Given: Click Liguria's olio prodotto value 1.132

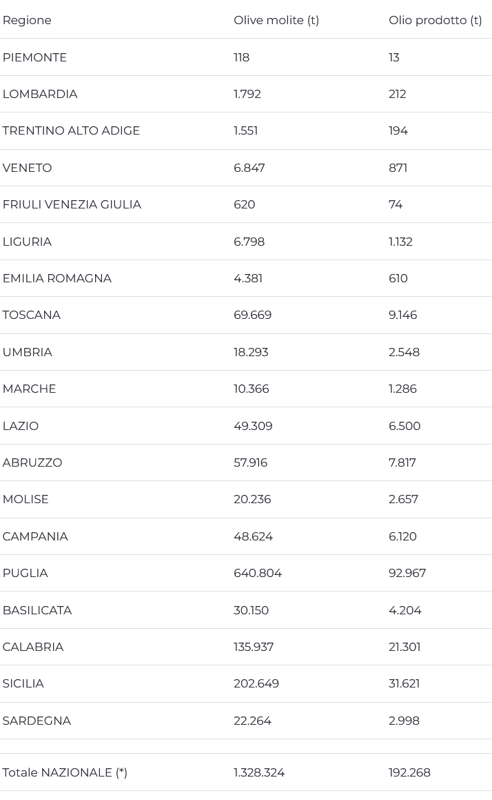Looking at the screenshot, I should [x=400, y=242].
